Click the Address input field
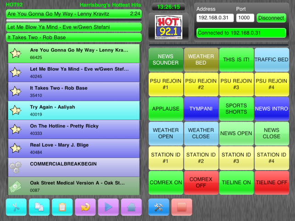Viewport: 295px width, 221px height. point(215,18)
